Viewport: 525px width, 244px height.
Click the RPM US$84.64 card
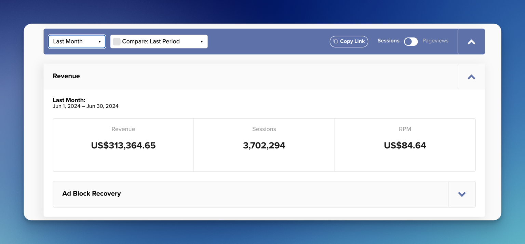[x=405, y=145]
